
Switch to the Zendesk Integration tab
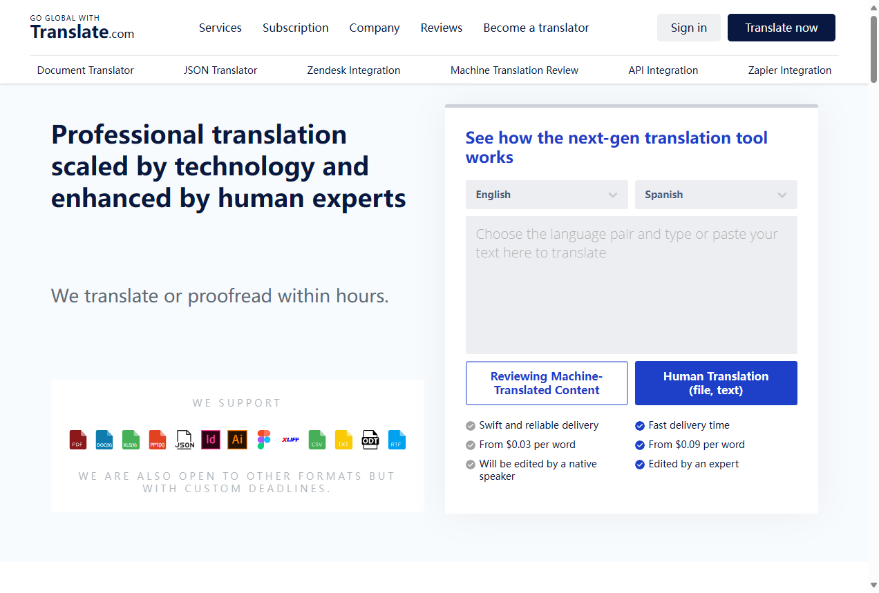pyautogui.click(x=353, y=70)
